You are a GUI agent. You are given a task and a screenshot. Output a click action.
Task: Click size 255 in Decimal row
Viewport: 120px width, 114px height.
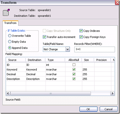click(88, 74)
